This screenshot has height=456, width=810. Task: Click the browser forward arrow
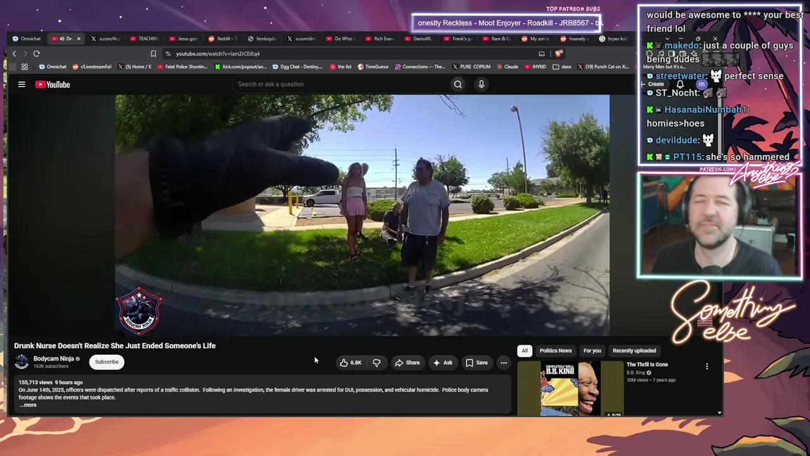click(25, 54)
